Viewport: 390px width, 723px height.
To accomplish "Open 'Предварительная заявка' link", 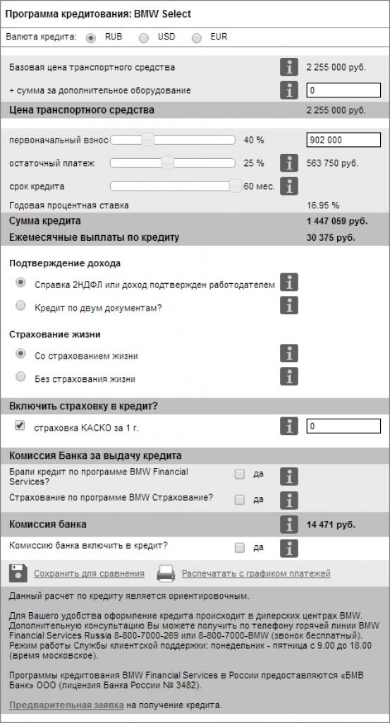I will pos(66,705).
